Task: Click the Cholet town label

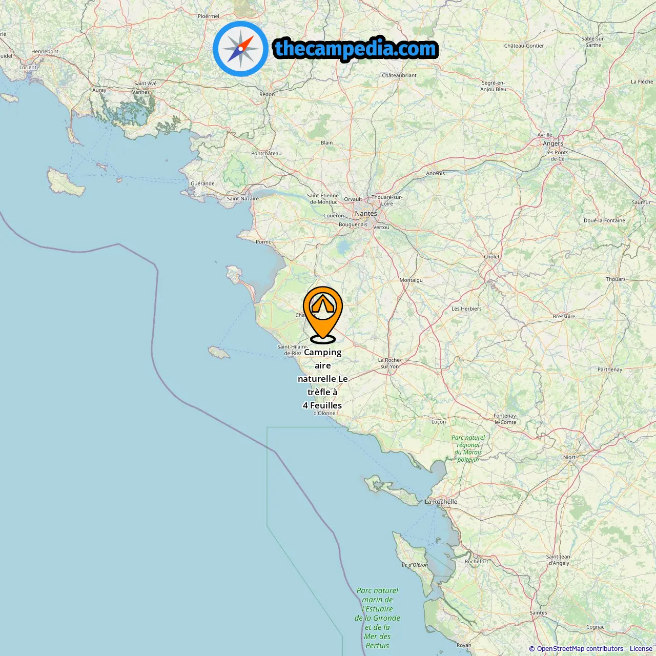Action: pyautogui.click(x=491, y=257)
